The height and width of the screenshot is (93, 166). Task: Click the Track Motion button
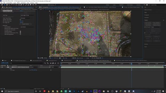tap(148, 25)
